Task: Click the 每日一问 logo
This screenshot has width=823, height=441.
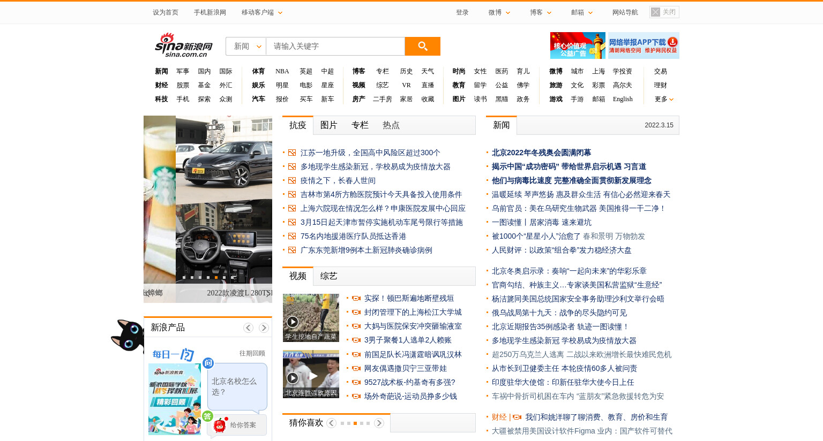Action: (173, 354)
